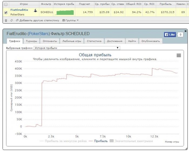Click the 42.7% average ROI cell

tap(150, 12)
